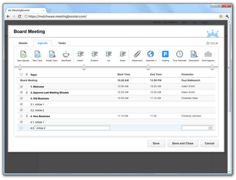236x180 pixels.
Task: Click the page vertical scrollbar
Action: (x=229, y=68)
